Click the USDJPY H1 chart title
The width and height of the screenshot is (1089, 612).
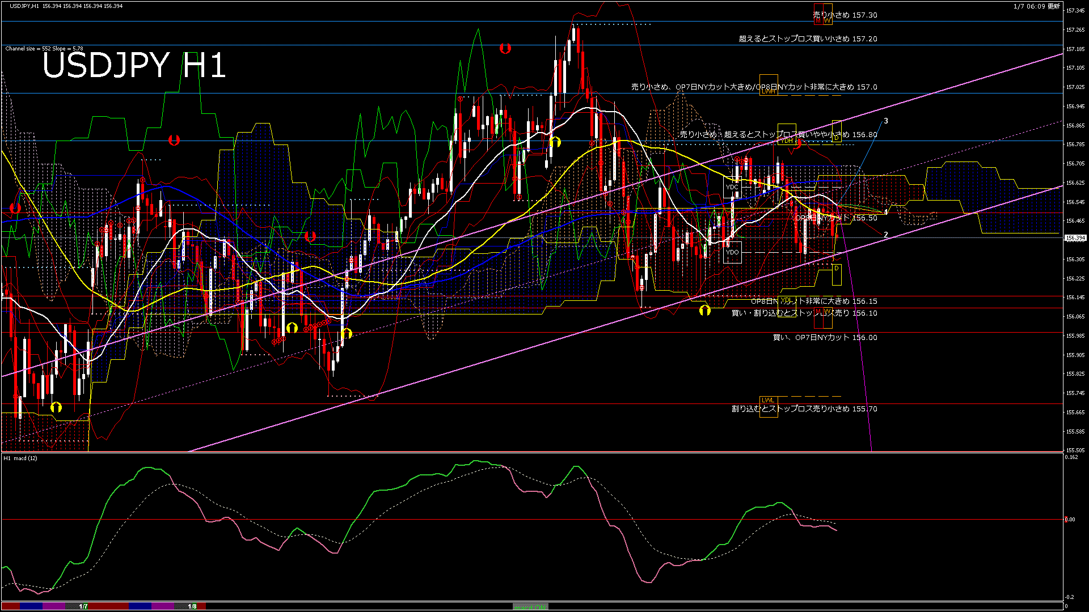pyautogui.click(x=134, y=65)
